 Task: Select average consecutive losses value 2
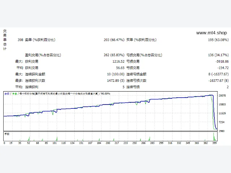point(228,87)
